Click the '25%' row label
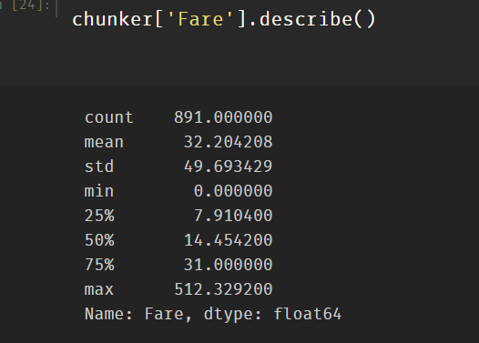 pos(99,216)
